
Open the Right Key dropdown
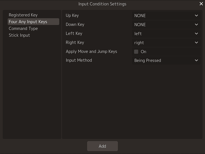(166, 43)
